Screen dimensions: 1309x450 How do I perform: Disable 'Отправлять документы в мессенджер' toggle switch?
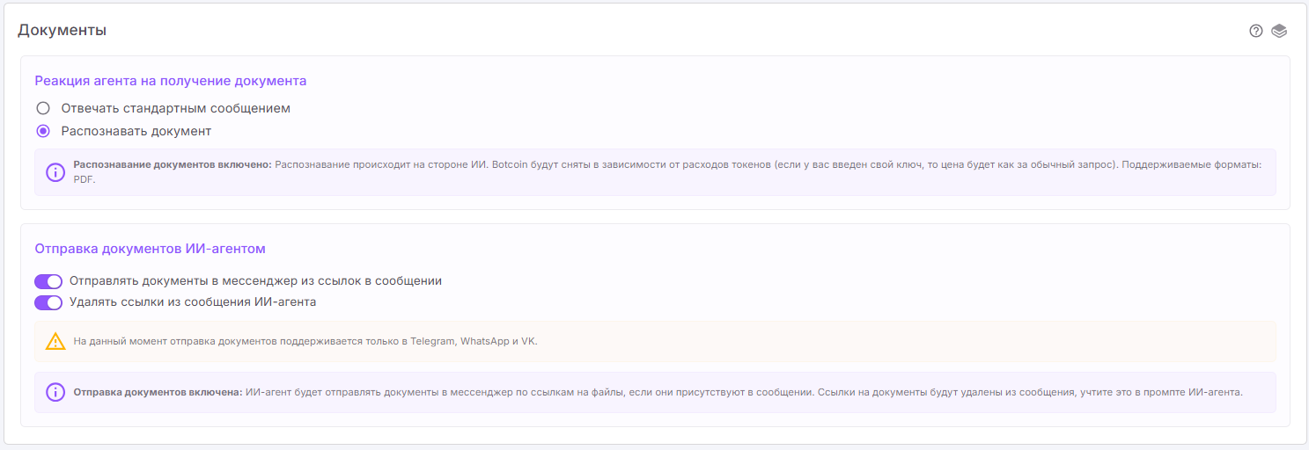48,281
